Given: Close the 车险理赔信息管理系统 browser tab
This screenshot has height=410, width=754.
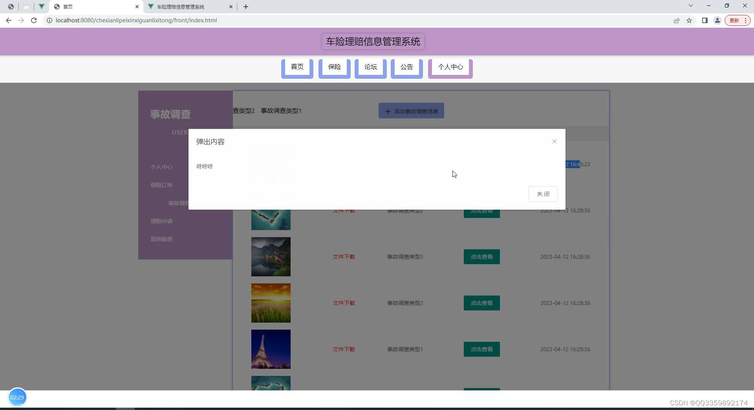Looking at the screenshot, I should pos(231,7).
